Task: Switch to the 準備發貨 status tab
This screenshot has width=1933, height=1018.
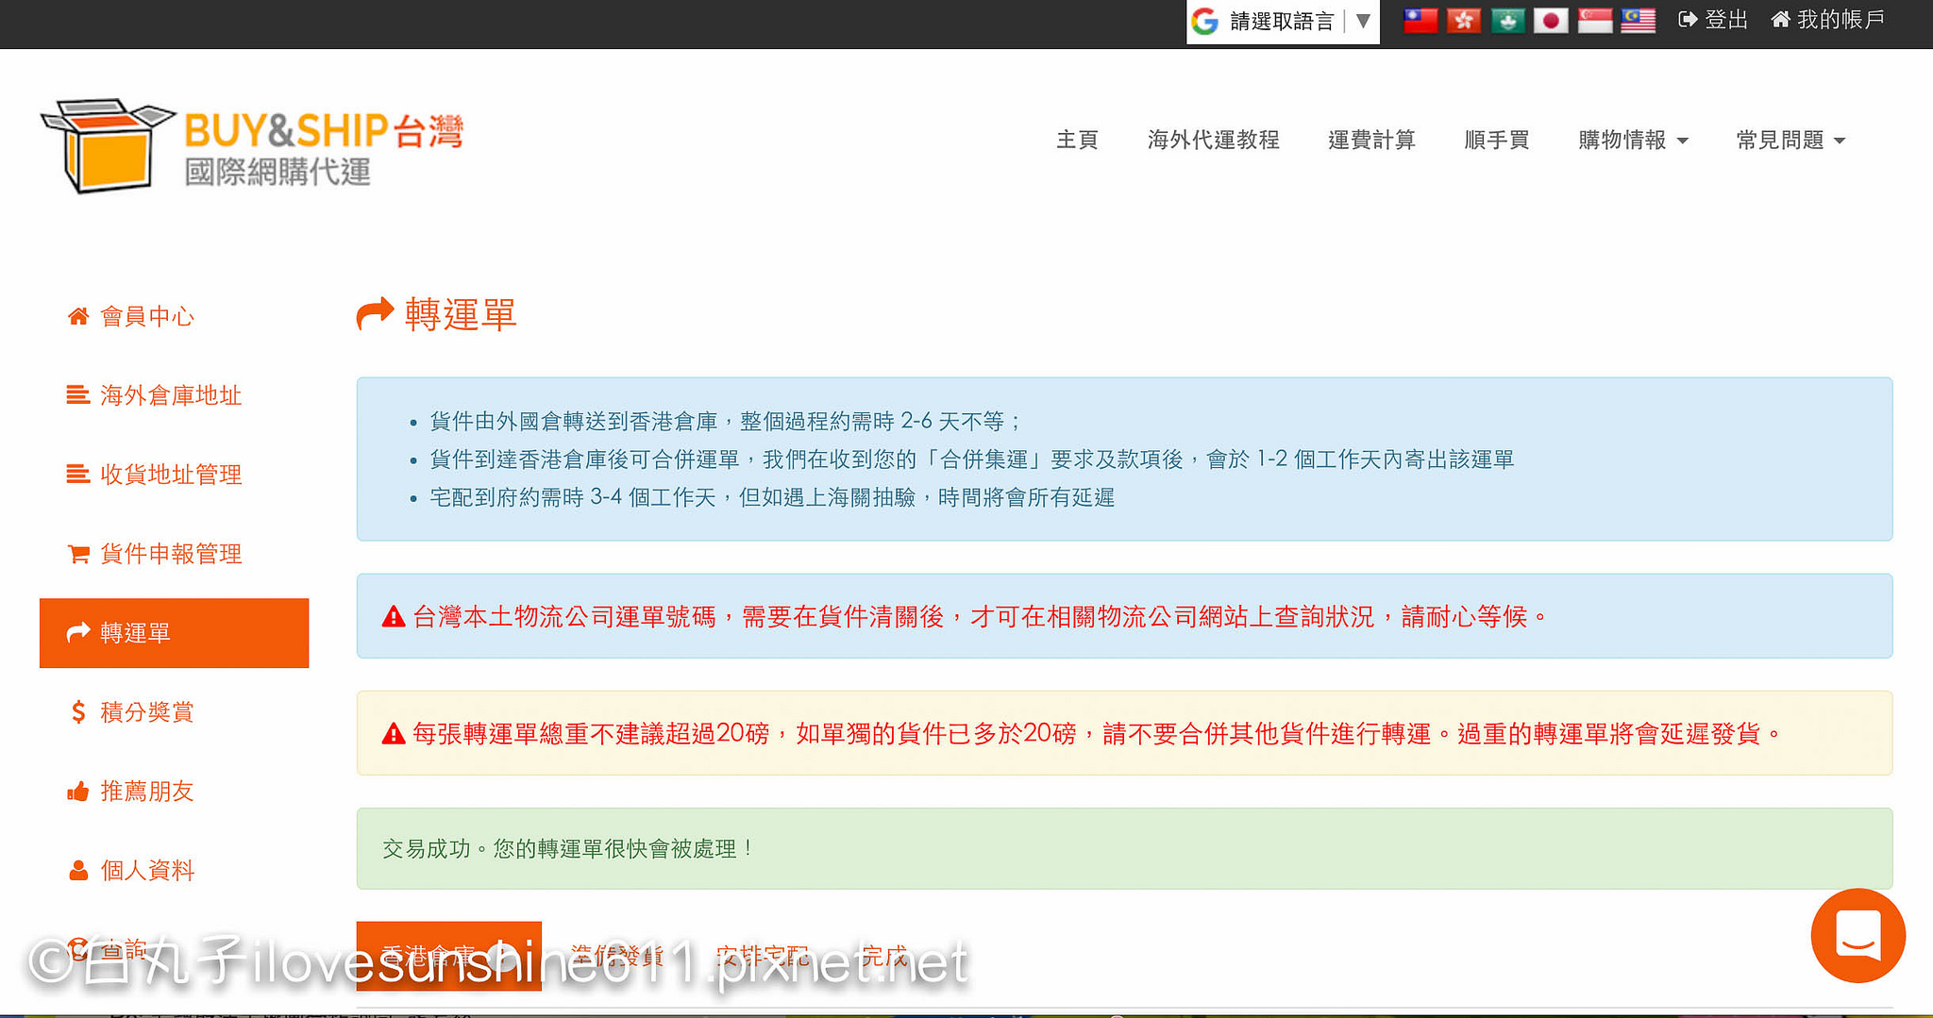Action: point(617,957)
